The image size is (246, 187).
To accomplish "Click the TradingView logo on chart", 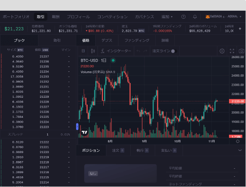I will [85, 133].
